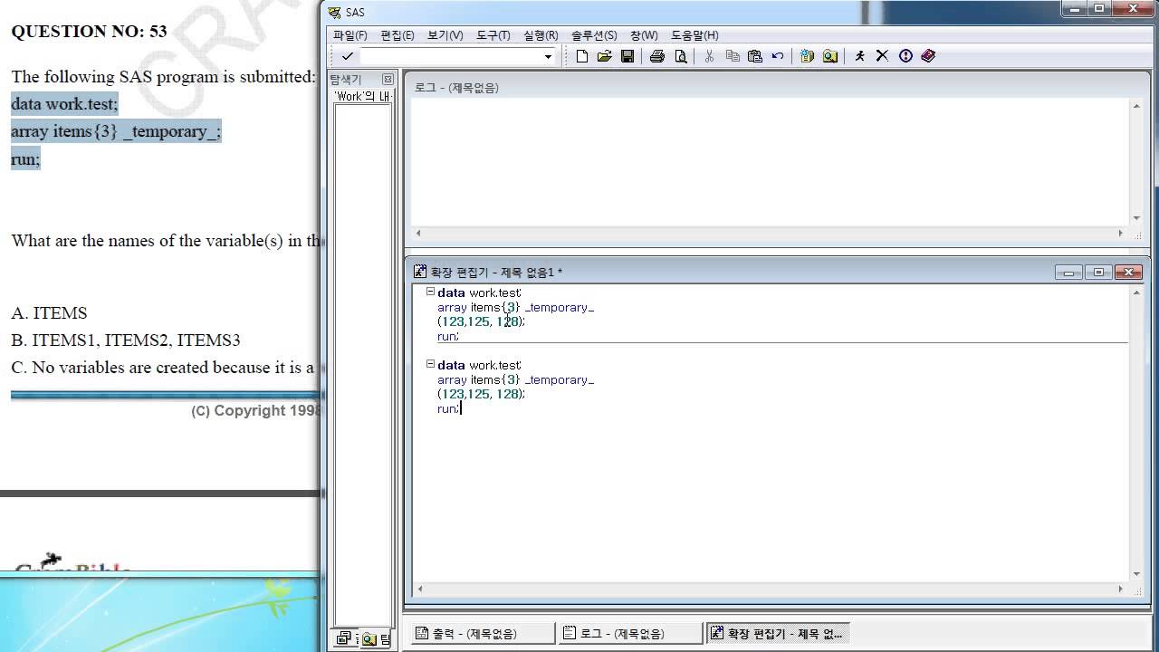Click the Undo arrow icon
The image size is (1159, 652).
click(778, 56)
